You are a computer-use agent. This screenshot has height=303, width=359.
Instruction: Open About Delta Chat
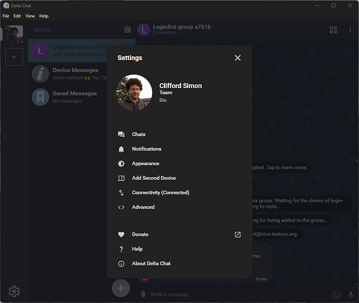(180, 264)
